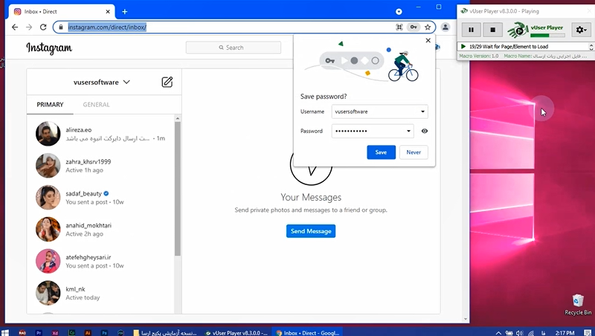Click the taskbar clock 2:17 PM
This screenshot has height=336, width=595.
point(565,333)
